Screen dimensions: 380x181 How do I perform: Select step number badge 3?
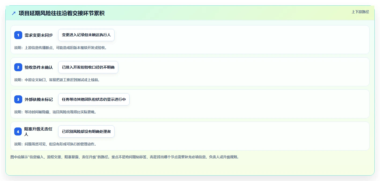(18, 99)
